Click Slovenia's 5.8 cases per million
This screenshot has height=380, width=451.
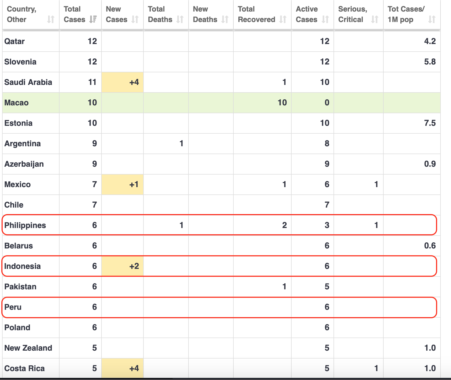(x=430, y=62)
